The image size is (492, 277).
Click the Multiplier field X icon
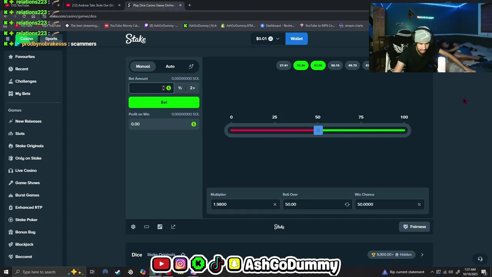275,204
